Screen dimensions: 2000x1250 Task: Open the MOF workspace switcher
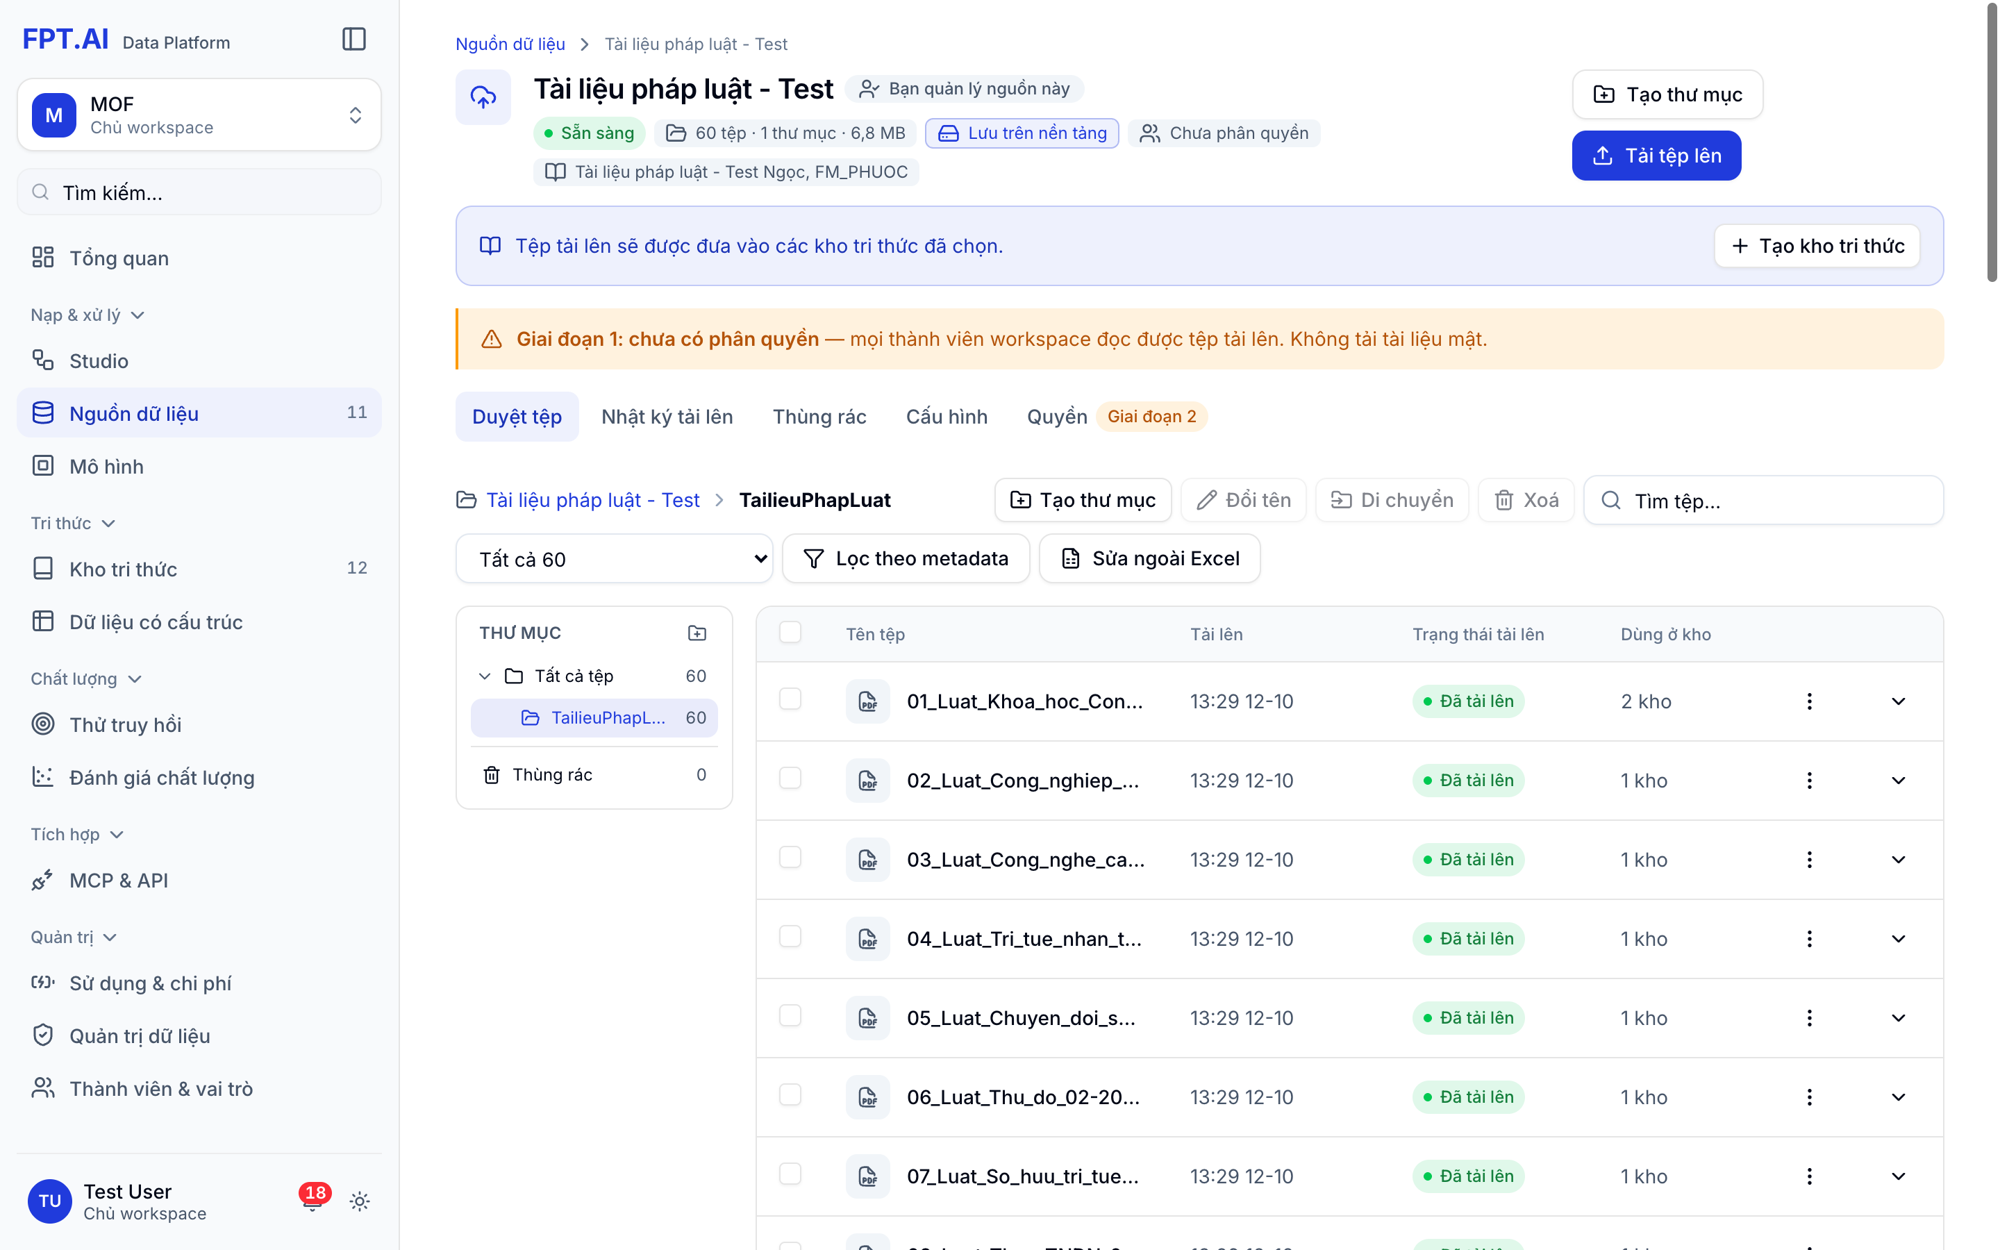[199, 115]
